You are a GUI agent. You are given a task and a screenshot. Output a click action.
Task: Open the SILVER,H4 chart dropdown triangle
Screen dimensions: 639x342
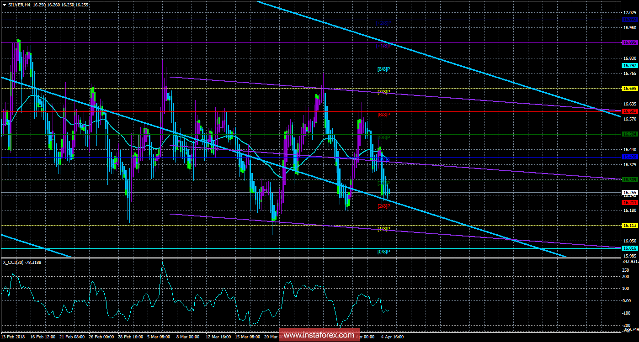coord(4,5)
